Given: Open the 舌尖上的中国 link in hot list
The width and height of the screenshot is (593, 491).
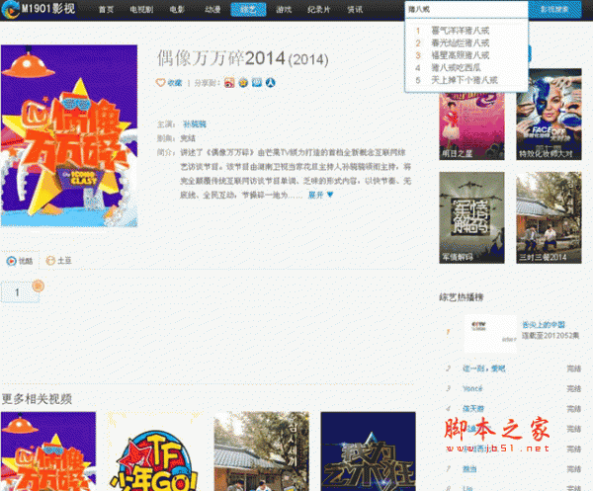Looking at the screenshot, I should [x=544, y=325].
